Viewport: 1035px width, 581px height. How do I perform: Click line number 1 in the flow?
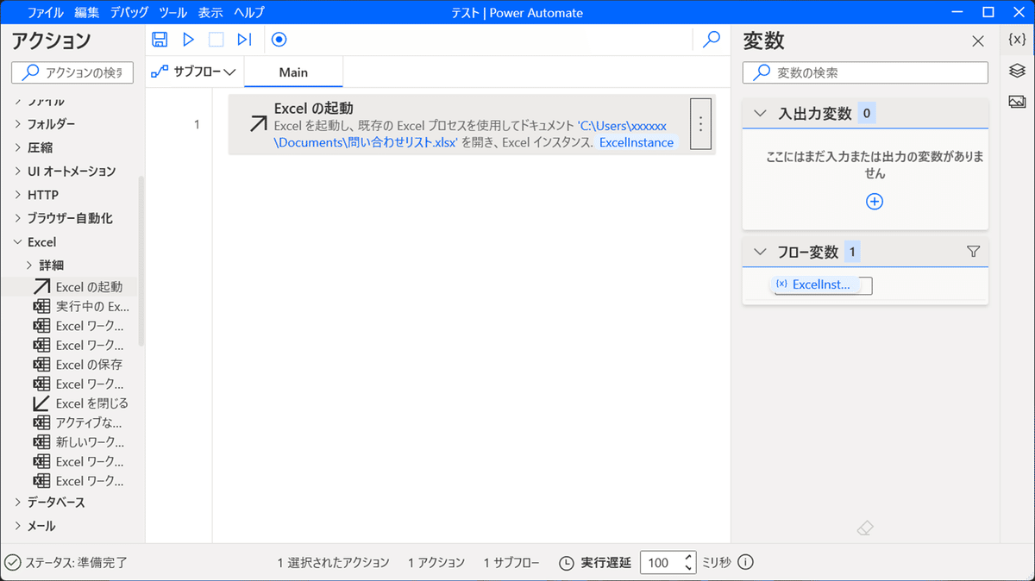[197, 125]
